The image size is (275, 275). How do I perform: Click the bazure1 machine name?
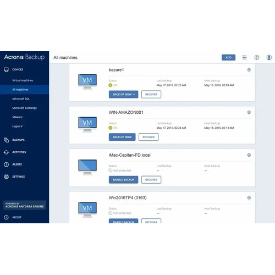coord(116,70)
